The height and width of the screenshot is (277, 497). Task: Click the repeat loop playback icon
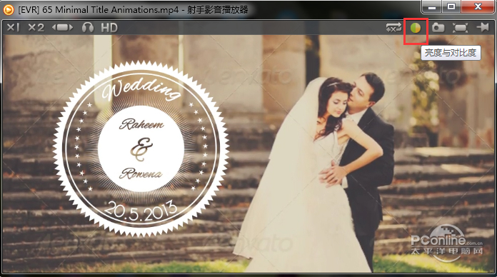(x=393, y=28)
